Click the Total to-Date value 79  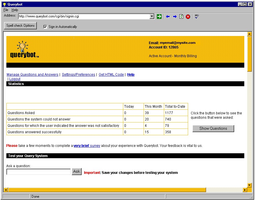point(167,126)
